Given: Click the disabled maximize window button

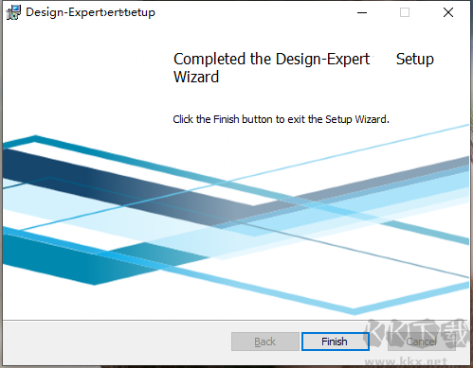Looking at the screenshot, I should click(405, 12).
